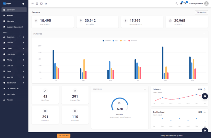Click the Get MatX Pro button
Image resolution: width=211 pixels, height=138 pixels.
point(64,135)
